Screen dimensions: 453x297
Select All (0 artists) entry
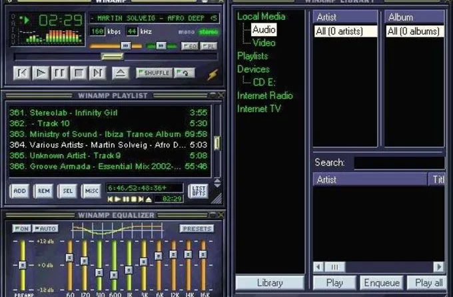click(x=346, y=31)
